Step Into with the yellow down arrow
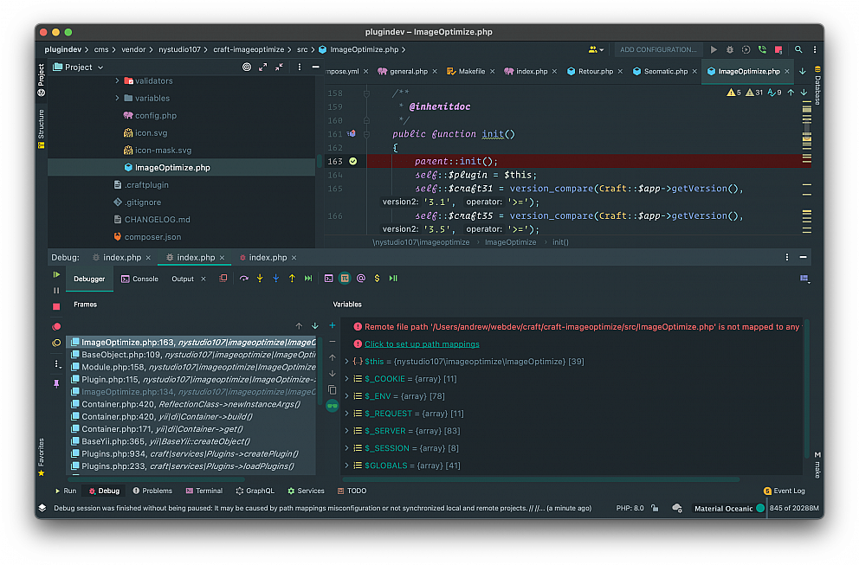The height and width of the screenshot is (565, 859). [x=260, y=278]
